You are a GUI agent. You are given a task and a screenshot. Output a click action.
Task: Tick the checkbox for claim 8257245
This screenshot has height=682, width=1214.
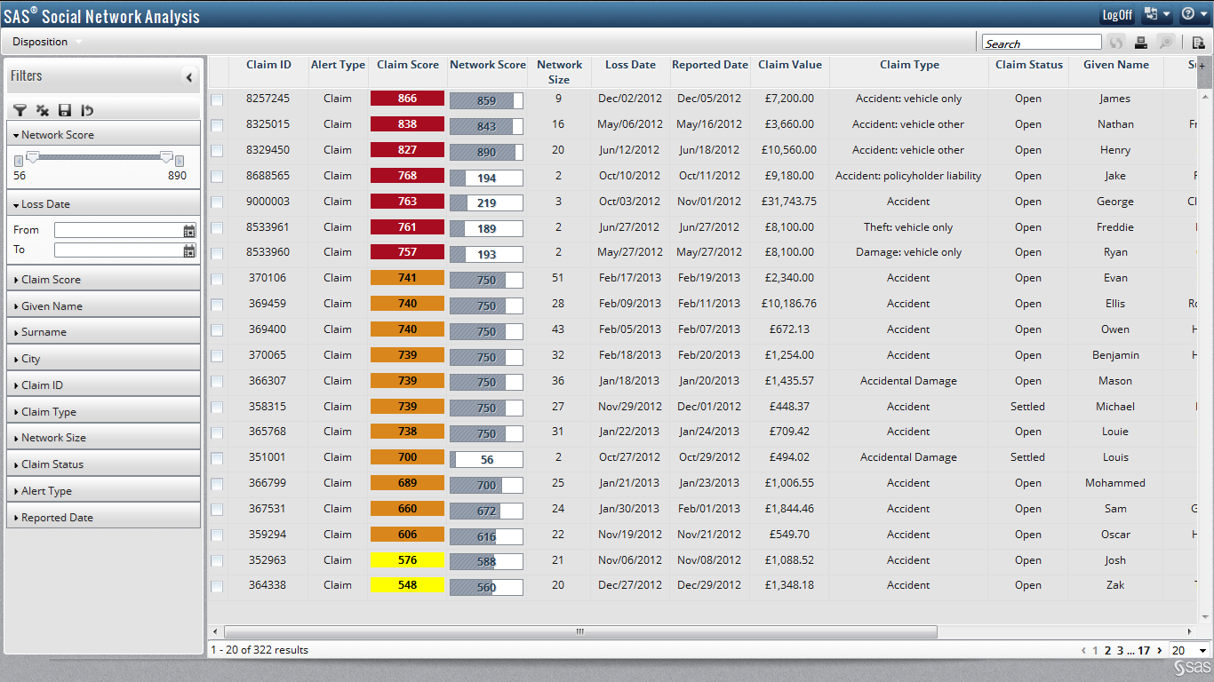pyautogui.click(x=217, y=99)
